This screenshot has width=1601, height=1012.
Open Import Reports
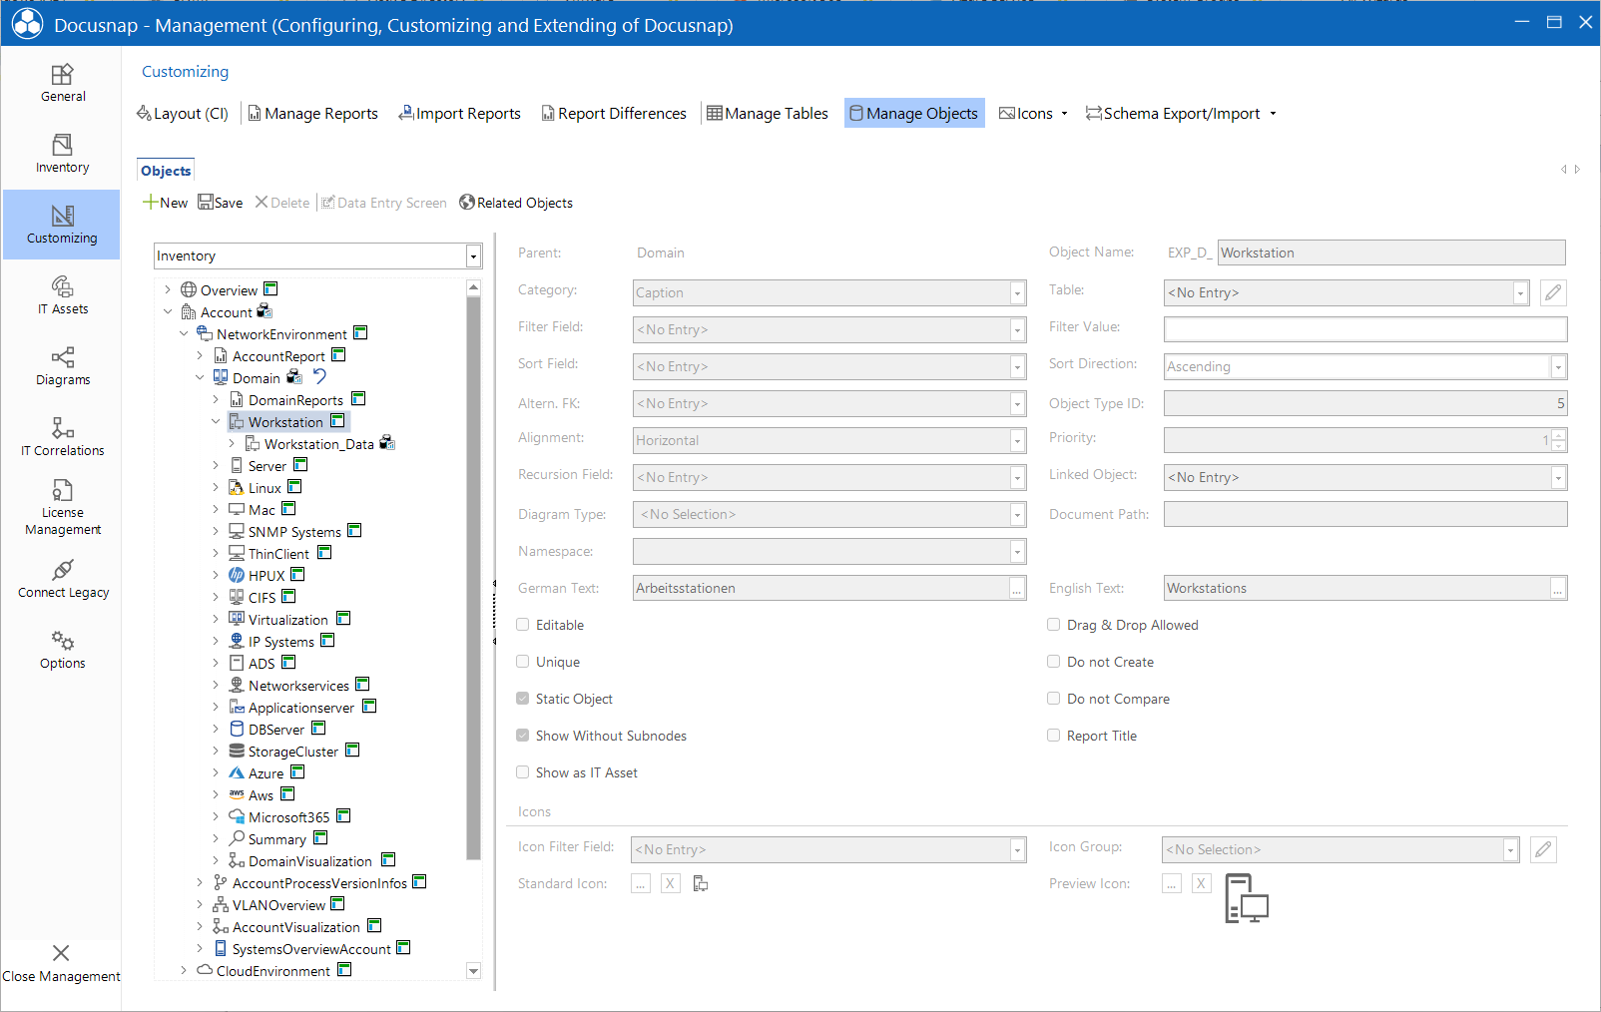point(459,114)
